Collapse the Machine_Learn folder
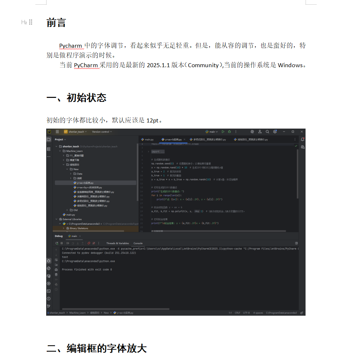 coord(60,151)
